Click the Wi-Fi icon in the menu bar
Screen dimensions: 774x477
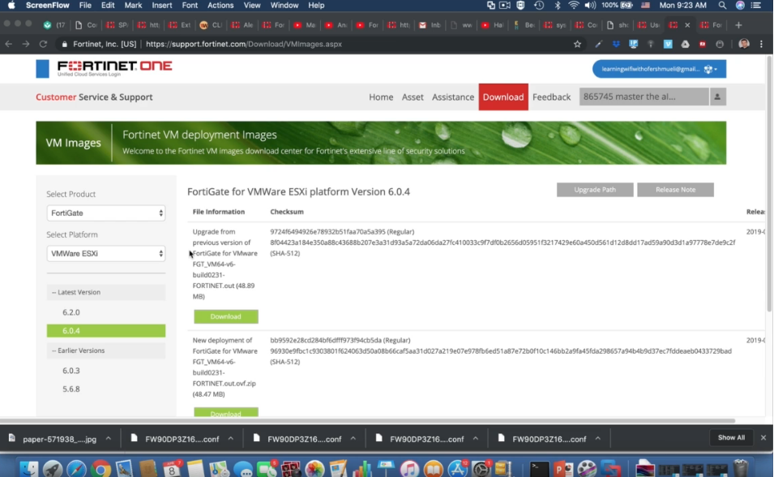pos(574,5)
